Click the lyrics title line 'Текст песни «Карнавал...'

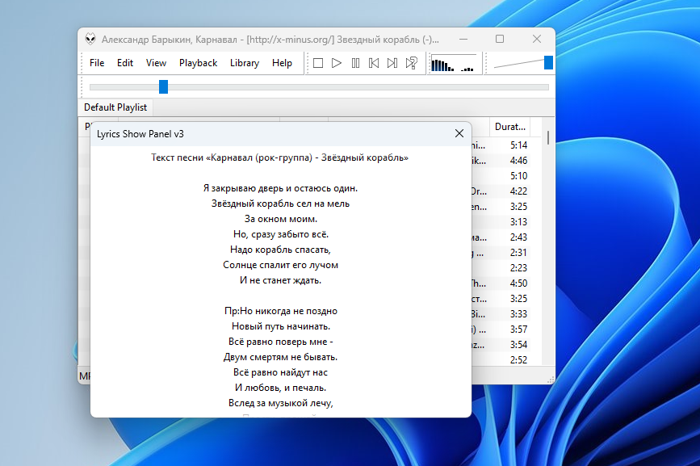coord(280,157)
